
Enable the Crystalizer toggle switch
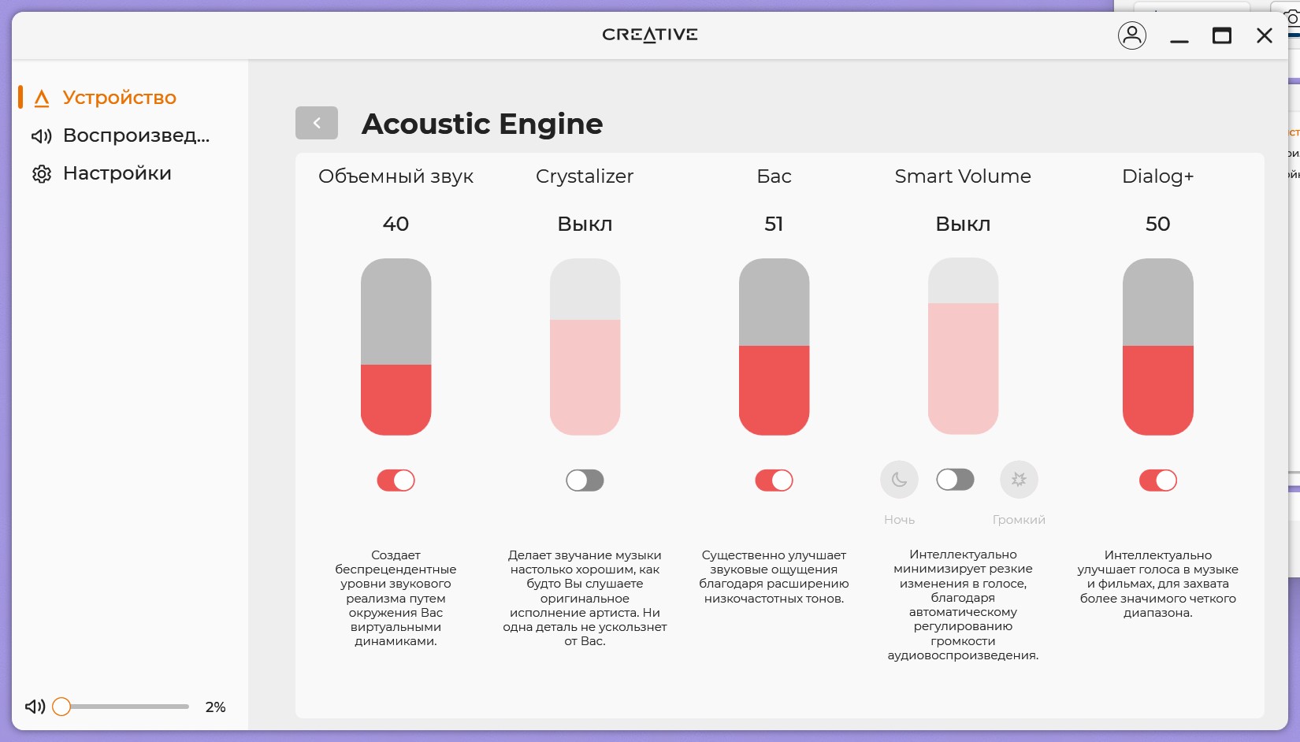[585, 480]
